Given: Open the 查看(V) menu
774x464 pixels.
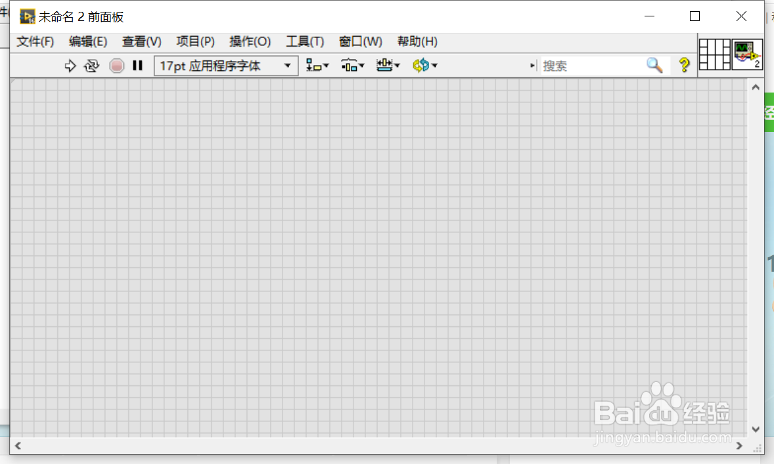Looking at the screenshot, I should point(142,41).
